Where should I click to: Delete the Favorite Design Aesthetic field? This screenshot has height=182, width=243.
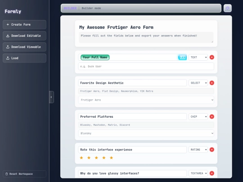click(211, 83)
